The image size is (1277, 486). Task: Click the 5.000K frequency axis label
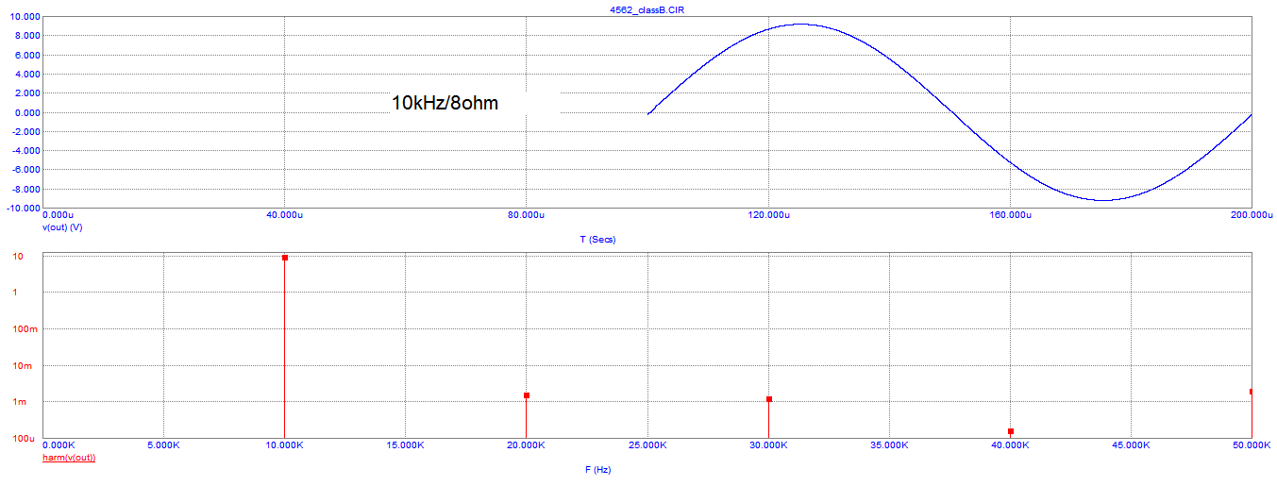coord(164,444)
